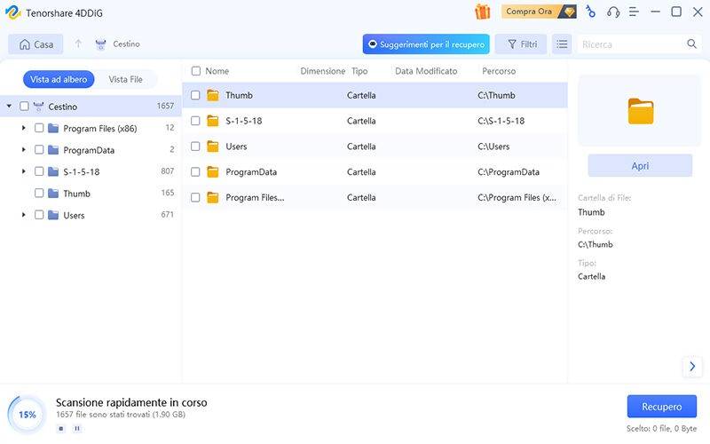The height and width of the screenshot is (444, 710).
Task: Click the search magnifier icon
Action: click(x=691, y=44)
